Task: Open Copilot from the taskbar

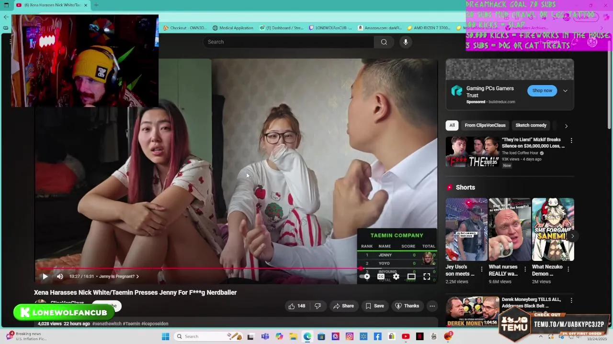Action: click(279, 336)
